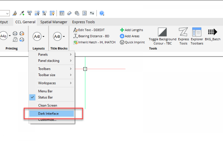Click Add Lengths green plus tool
Image resolution: width=223 pixels, height=141 pixels.
tap(132, 30)
